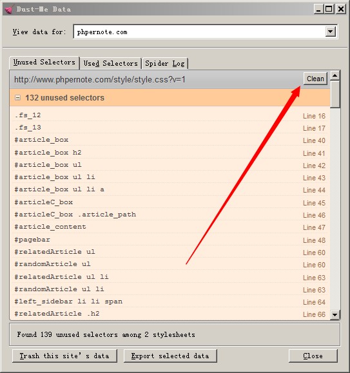Click scrollbar down arrow in selector list
The image size is (350, 373).
335,314
